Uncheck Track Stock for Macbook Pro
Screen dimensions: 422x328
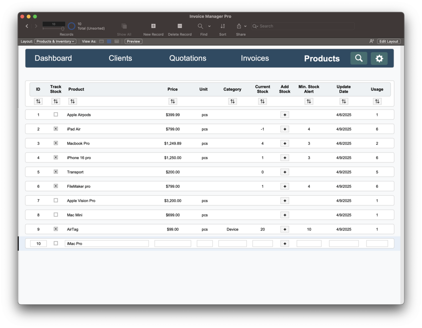click(x=56, y=143)
